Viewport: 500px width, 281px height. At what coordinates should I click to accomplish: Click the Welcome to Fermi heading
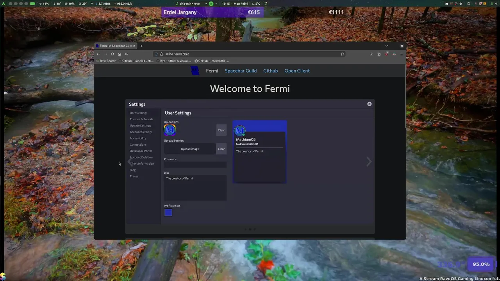[250, 89]
